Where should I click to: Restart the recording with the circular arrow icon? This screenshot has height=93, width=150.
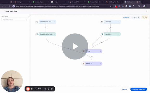[x=48, y=89]
